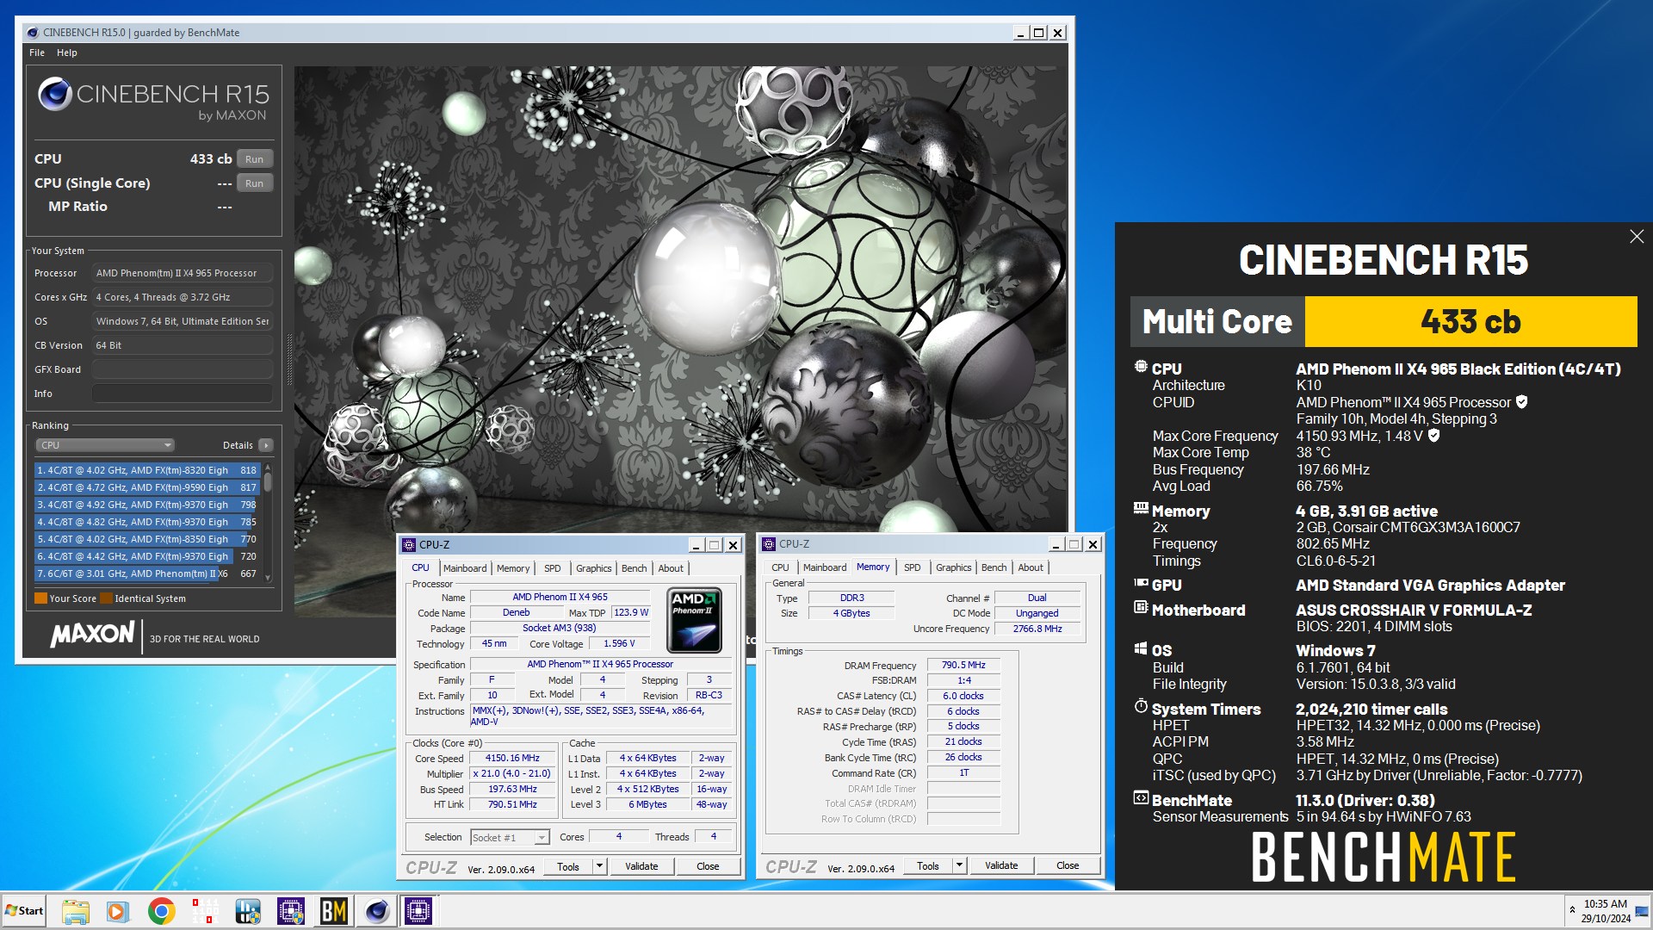Show hidden system tray icons arrow
This screenshot has width=1653, height=930.
[1572, 910]
